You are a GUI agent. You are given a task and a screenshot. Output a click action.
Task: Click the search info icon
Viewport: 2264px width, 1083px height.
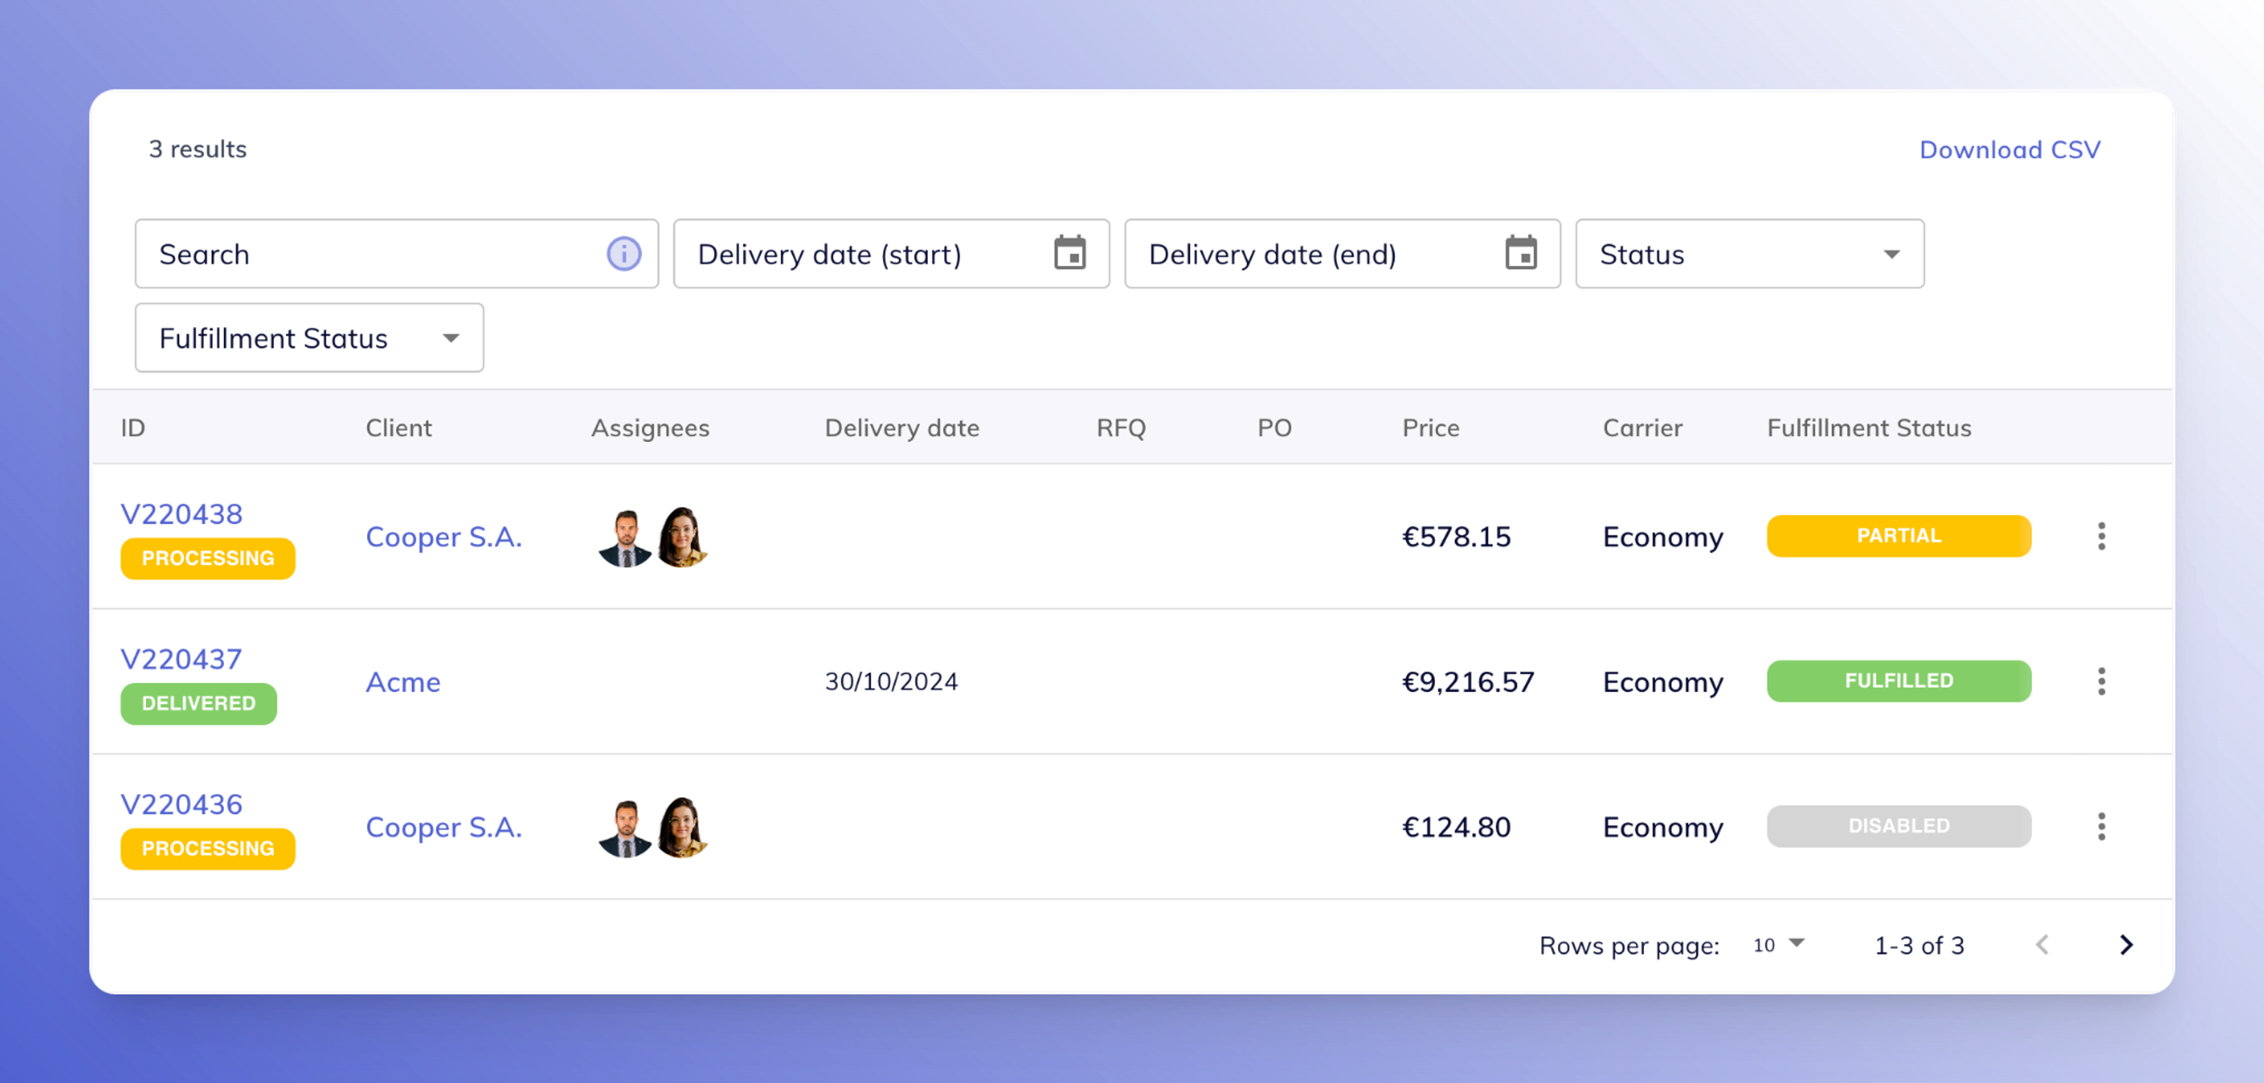(x=623, y=254)
